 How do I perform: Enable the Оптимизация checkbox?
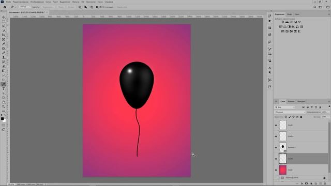(101, 7)
